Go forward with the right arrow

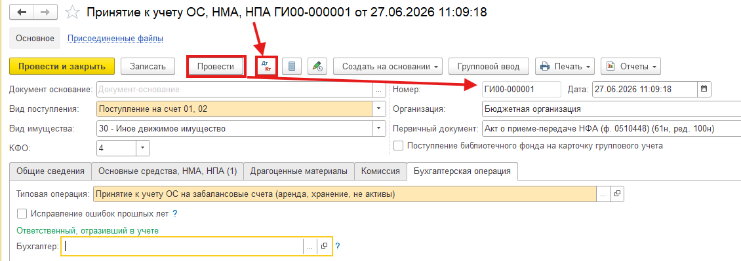pyautogui.click(x=46, y=12)
